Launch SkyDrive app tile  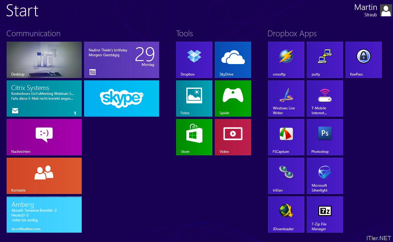coord(233,60)
